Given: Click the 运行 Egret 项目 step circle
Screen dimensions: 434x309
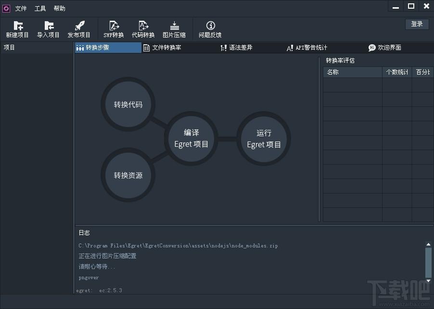Looking at the screenshot, I should 264,139.
